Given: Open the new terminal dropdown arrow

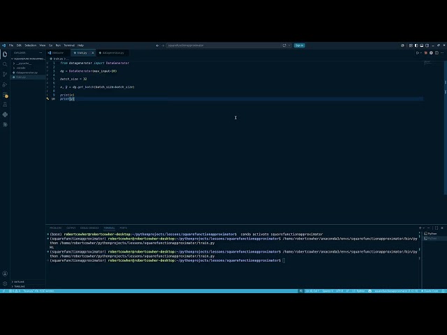Looking at the screenshot, I should pos(424,228).
